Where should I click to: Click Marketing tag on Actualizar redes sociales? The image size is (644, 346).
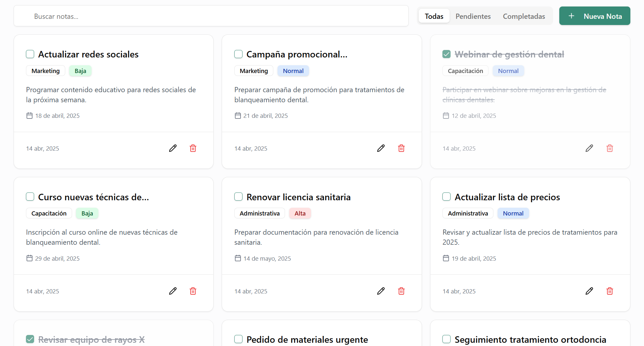point(46,71)
